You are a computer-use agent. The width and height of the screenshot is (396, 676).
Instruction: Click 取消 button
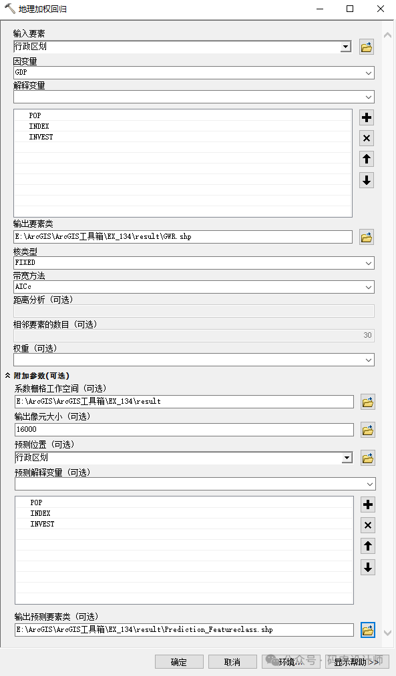pyautogui.click(x=232, y=662)
